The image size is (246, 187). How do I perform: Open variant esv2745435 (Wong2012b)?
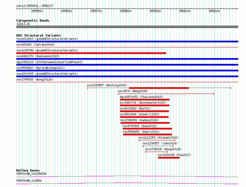click(35, 79)
